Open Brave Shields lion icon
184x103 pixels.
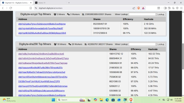138,8
